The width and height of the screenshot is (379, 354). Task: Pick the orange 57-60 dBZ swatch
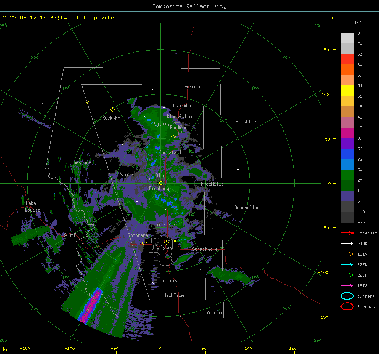point(347,70)
